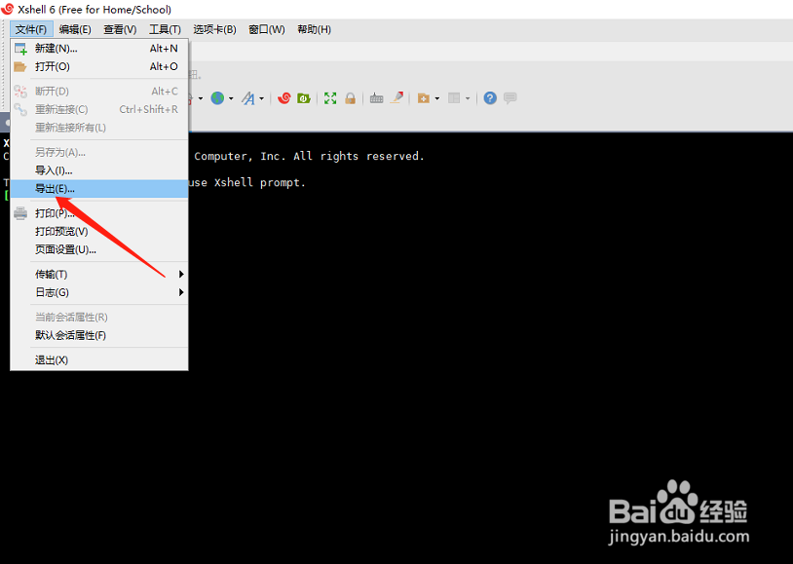The height and width of the screenshot is (564, 793).
Task: Open the compose bar keyboard icon
Action: click(376, 97)
